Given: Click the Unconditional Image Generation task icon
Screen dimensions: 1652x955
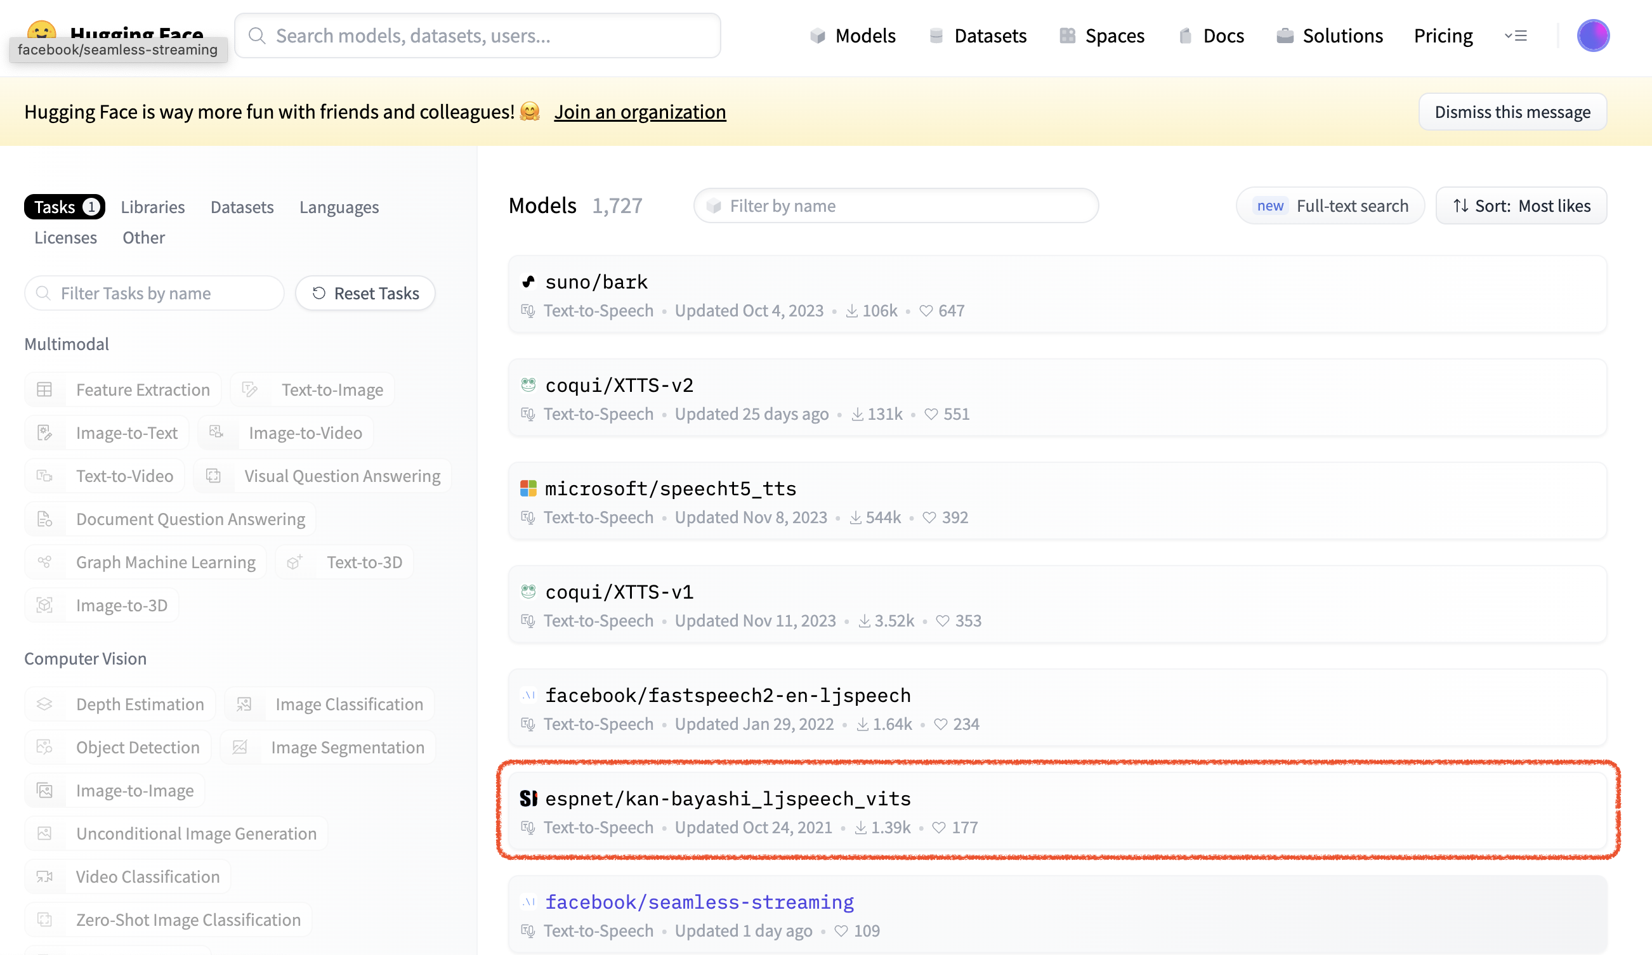Looking at the screenshot, I should [44, 834].
